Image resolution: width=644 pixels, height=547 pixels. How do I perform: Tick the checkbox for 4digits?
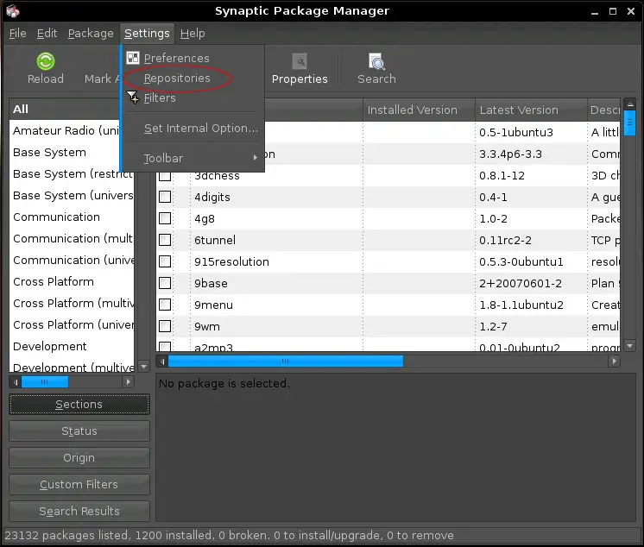pos(165,197)
